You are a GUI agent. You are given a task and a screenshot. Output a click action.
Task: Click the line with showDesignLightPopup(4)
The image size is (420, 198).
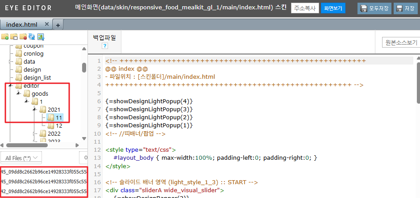[x=149, y=101]
